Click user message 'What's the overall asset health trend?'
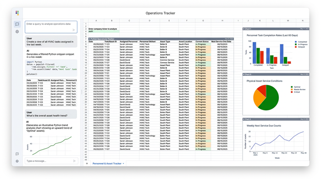Viewport: 321px width, 179px height. 51,114
